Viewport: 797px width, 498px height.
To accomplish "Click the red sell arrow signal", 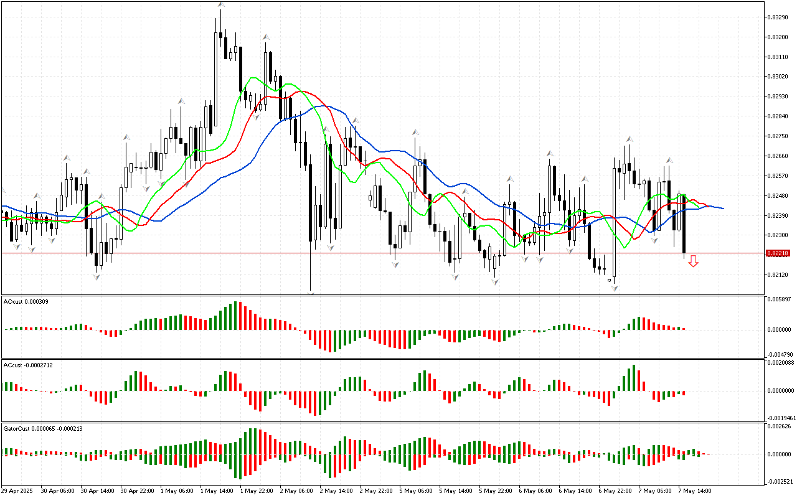I will (x=693, y=261).
